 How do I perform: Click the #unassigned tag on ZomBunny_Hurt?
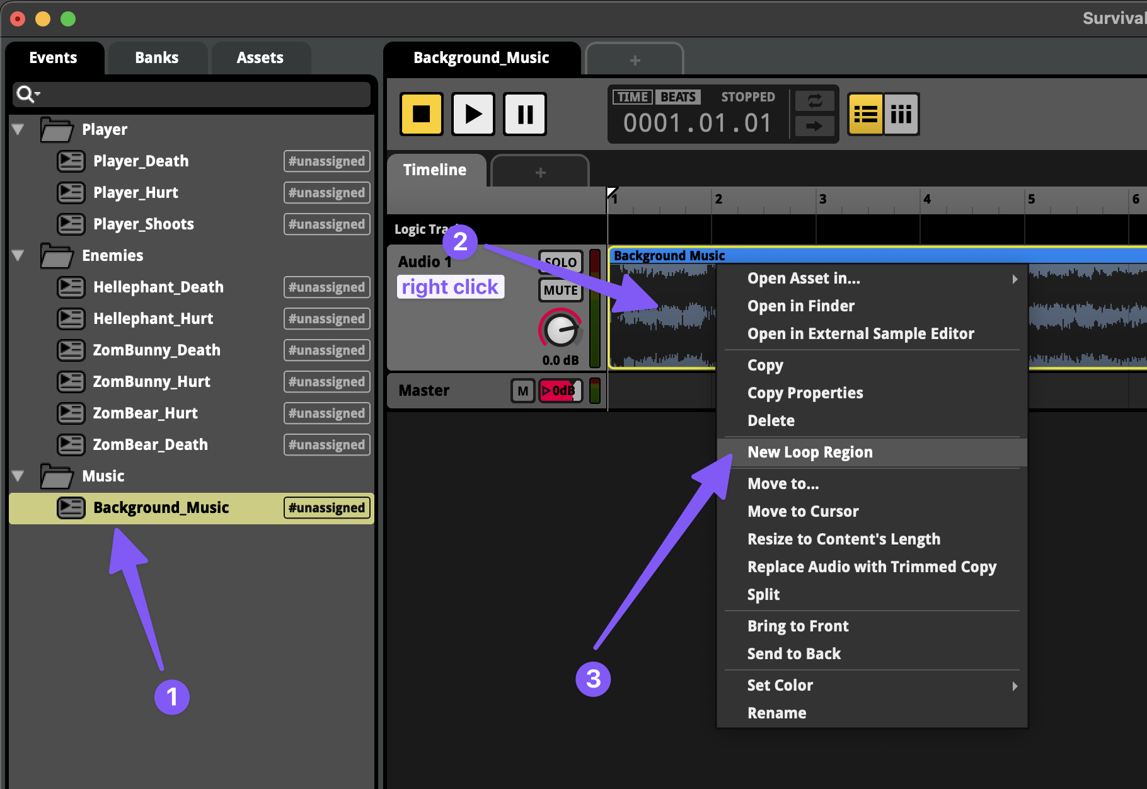[x=326, y=382]
